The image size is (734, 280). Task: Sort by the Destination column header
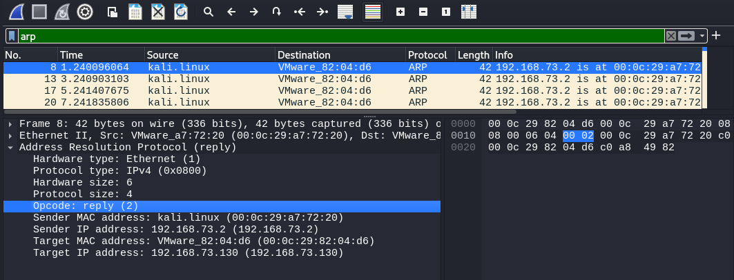(341, 54)
